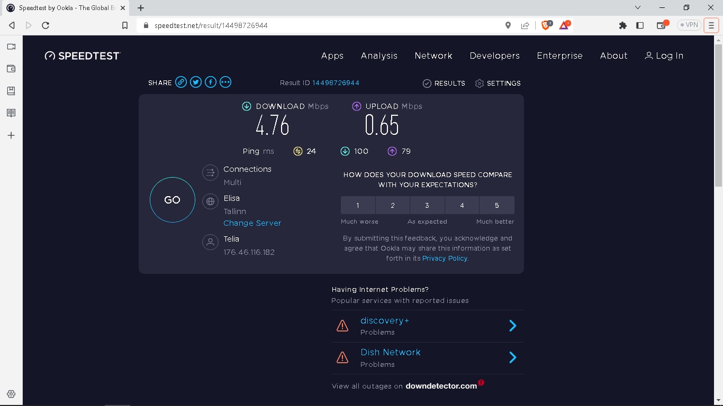
Task: Open sidebar settings gear icon
Action: point(11,394)
